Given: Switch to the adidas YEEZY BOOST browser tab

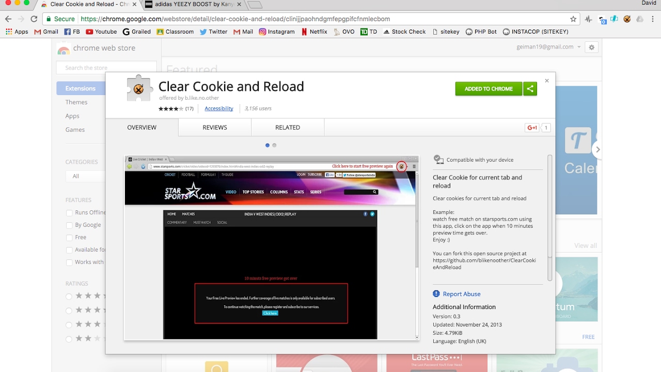Looking at the screenshot, I should point(193,5).
